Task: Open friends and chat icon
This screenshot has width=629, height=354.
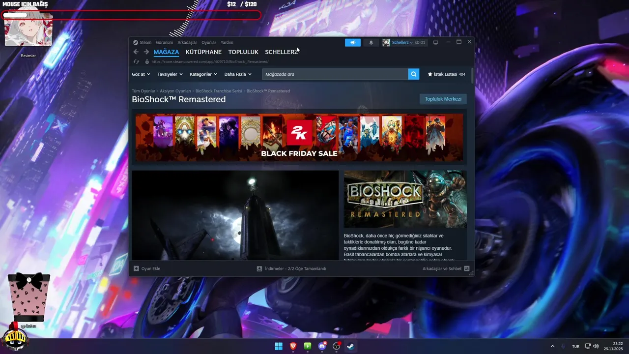Action: 467,268
